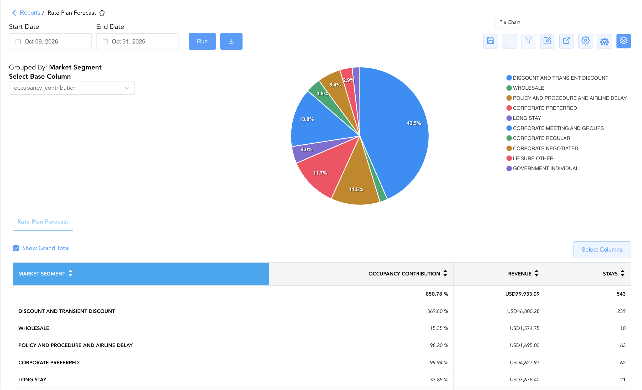Toggle the Pie Chart view icon
Viewport: 642px width, 390px height.
coord(509,41)
